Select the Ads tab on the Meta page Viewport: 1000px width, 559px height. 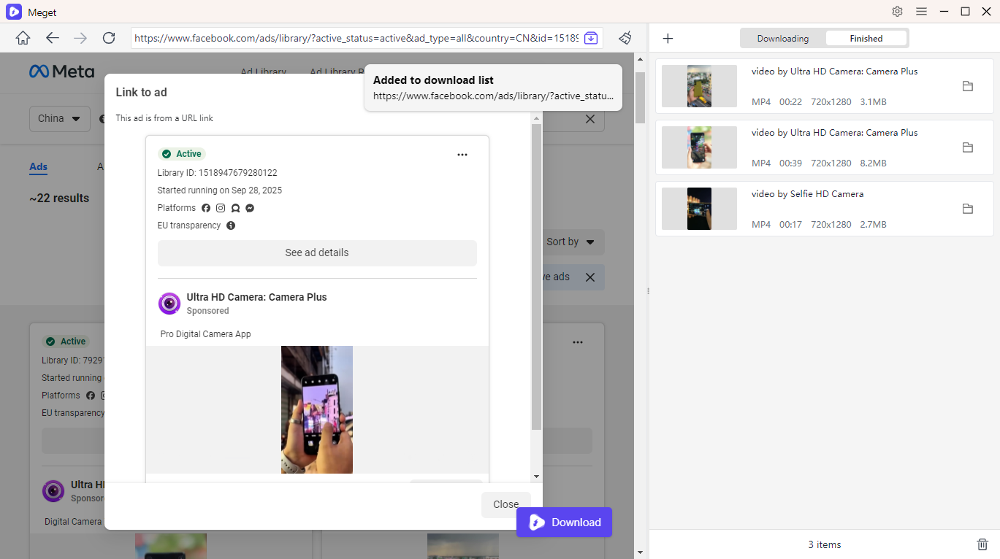(38, 167)
